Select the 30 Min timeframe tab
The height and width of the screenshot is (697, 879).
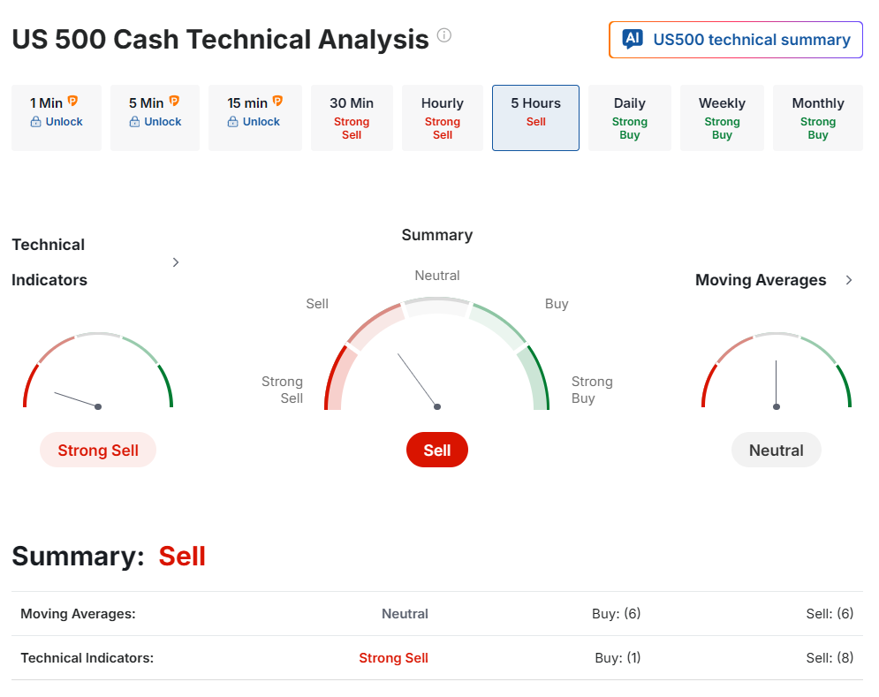pyautogui.click(x=352, y=117)
